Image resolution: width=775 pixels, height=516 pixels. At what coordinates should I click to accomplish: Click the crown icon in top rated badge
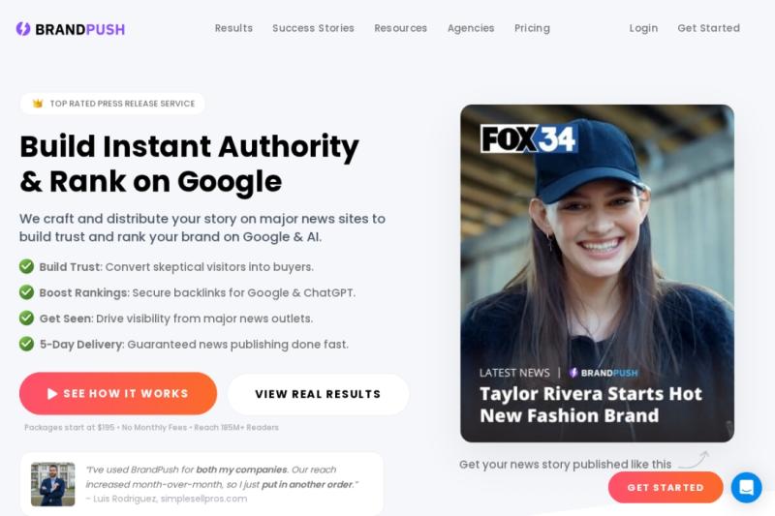point(38,104)
